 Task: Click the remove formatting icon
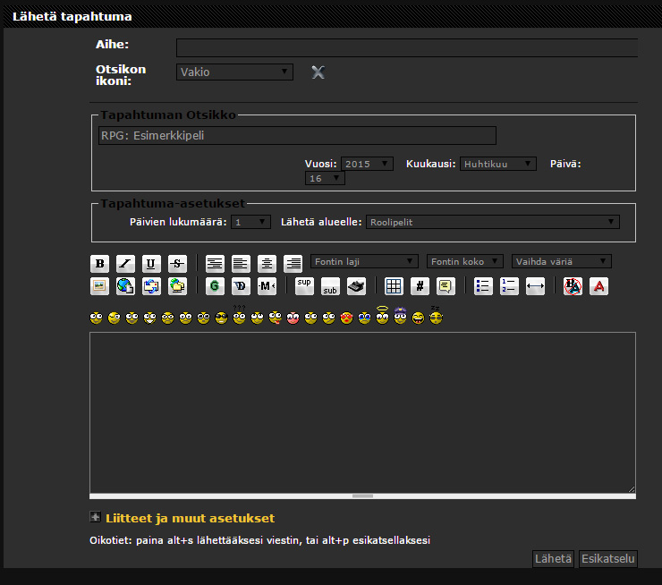[x=573, y=286]
